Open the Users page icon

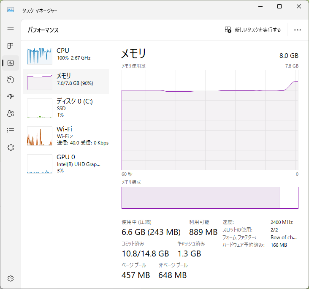pos(11,114)
